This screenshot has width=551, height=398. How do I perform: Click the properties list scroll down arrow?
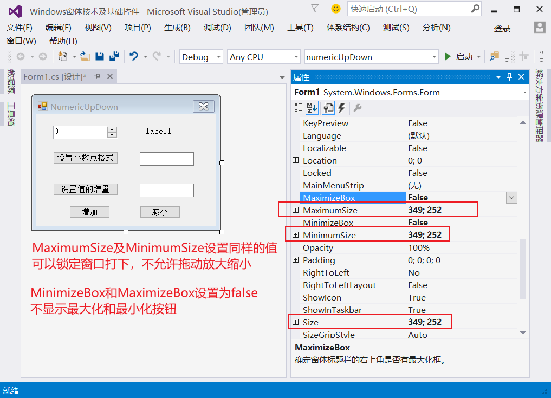(x=523, y=332)
